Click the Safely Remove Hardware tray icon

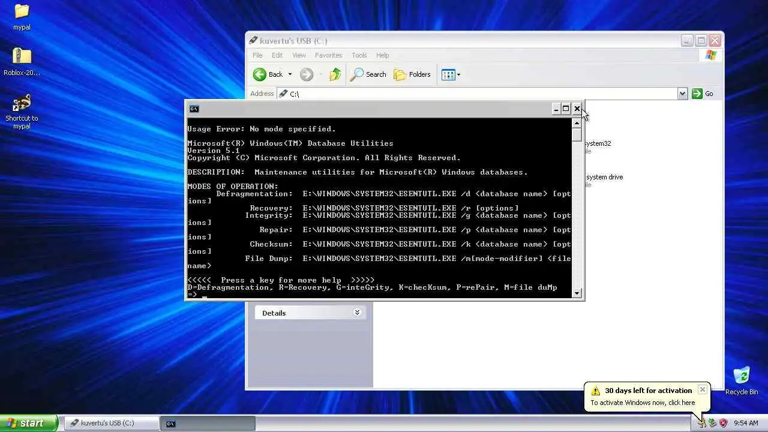click(712, 423)
